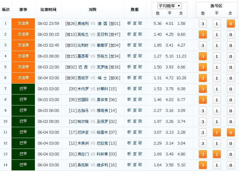Image resolution: width=239 pixels, height=171 pixels.
Task: Open team 葡萄牙 in match 3
Action: coord(102,45)
